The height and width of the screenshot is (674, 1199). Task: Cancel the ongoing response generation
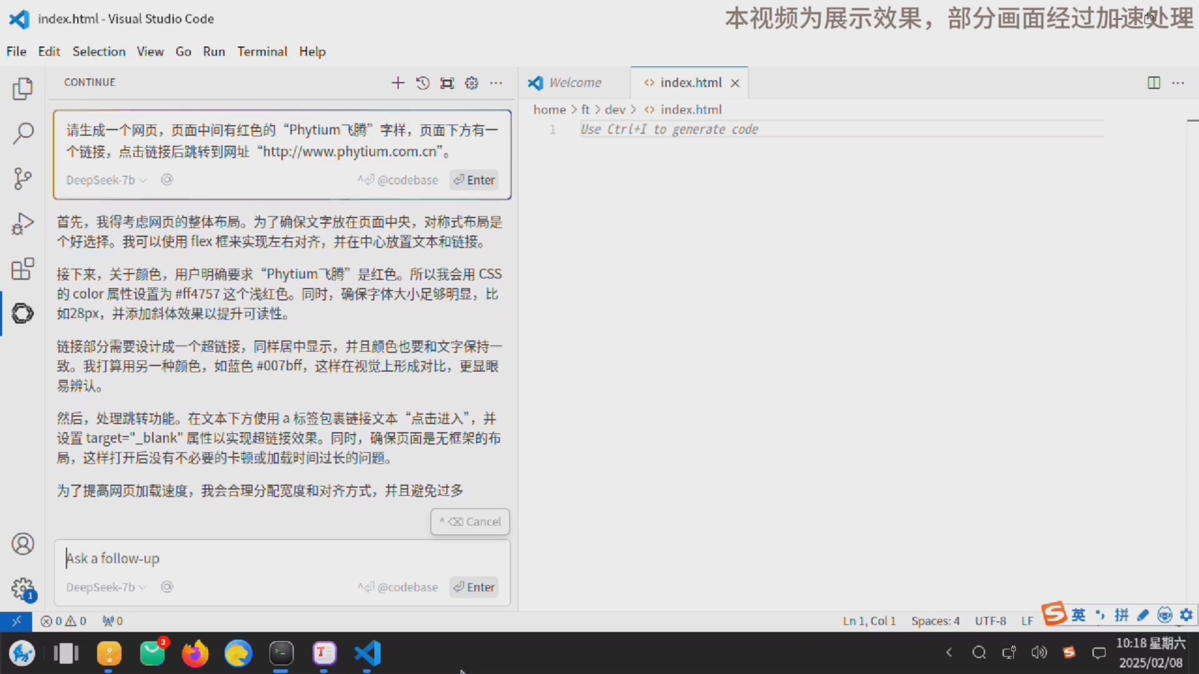coord(470,522)
